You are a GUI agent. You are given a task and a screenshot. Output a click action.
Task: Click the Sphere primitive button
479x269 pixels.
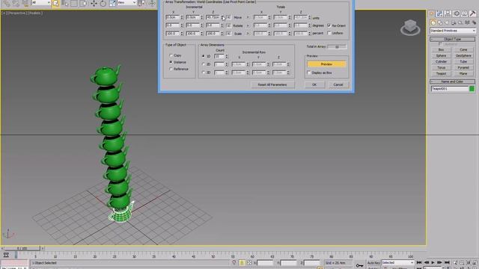click(x=441, y=55)
